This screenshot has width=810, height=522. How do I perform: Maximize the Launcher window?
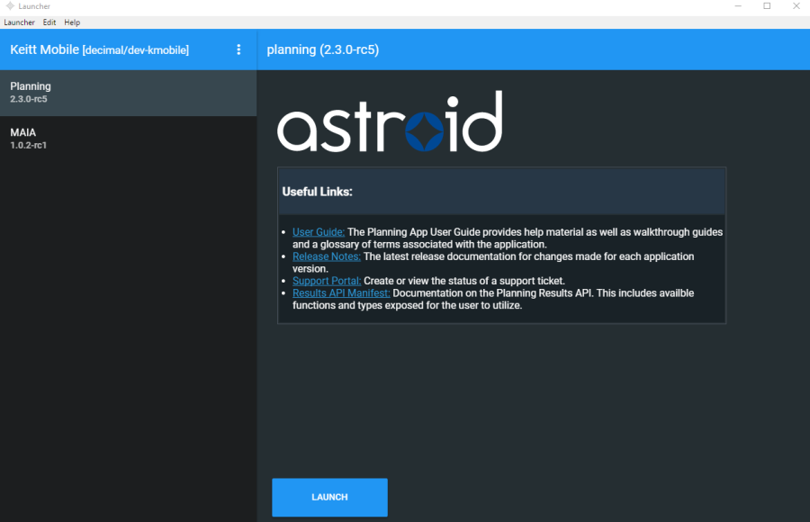pos(767,6)
